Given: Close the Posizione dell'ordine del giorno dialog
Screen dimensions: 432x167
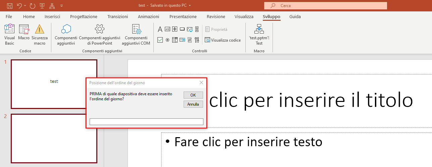Looking at the screenshot, I should tap(201, 82).
